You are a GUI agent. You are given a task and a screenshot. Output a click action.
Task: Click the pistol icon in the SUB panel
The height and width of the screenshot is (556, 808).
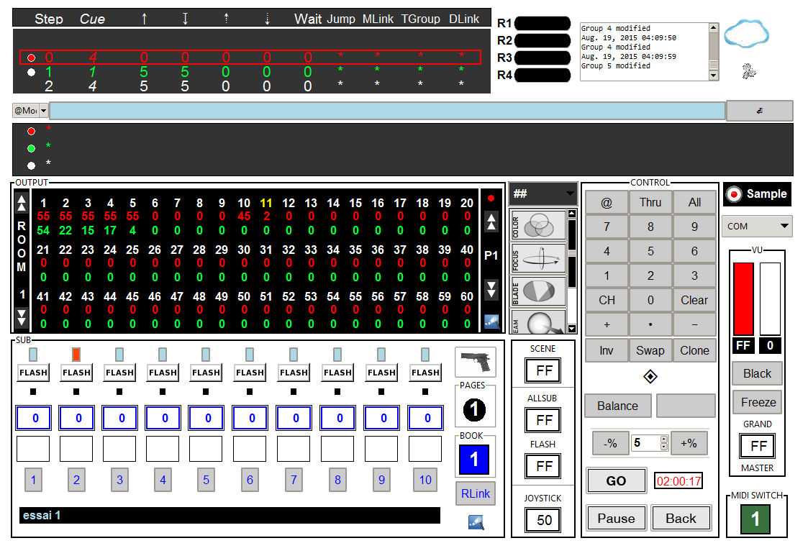point(475,362)
